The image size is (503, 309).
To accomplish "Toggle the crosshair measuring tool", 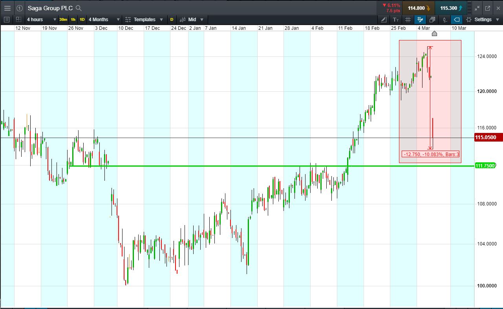I will pos(420,20).
